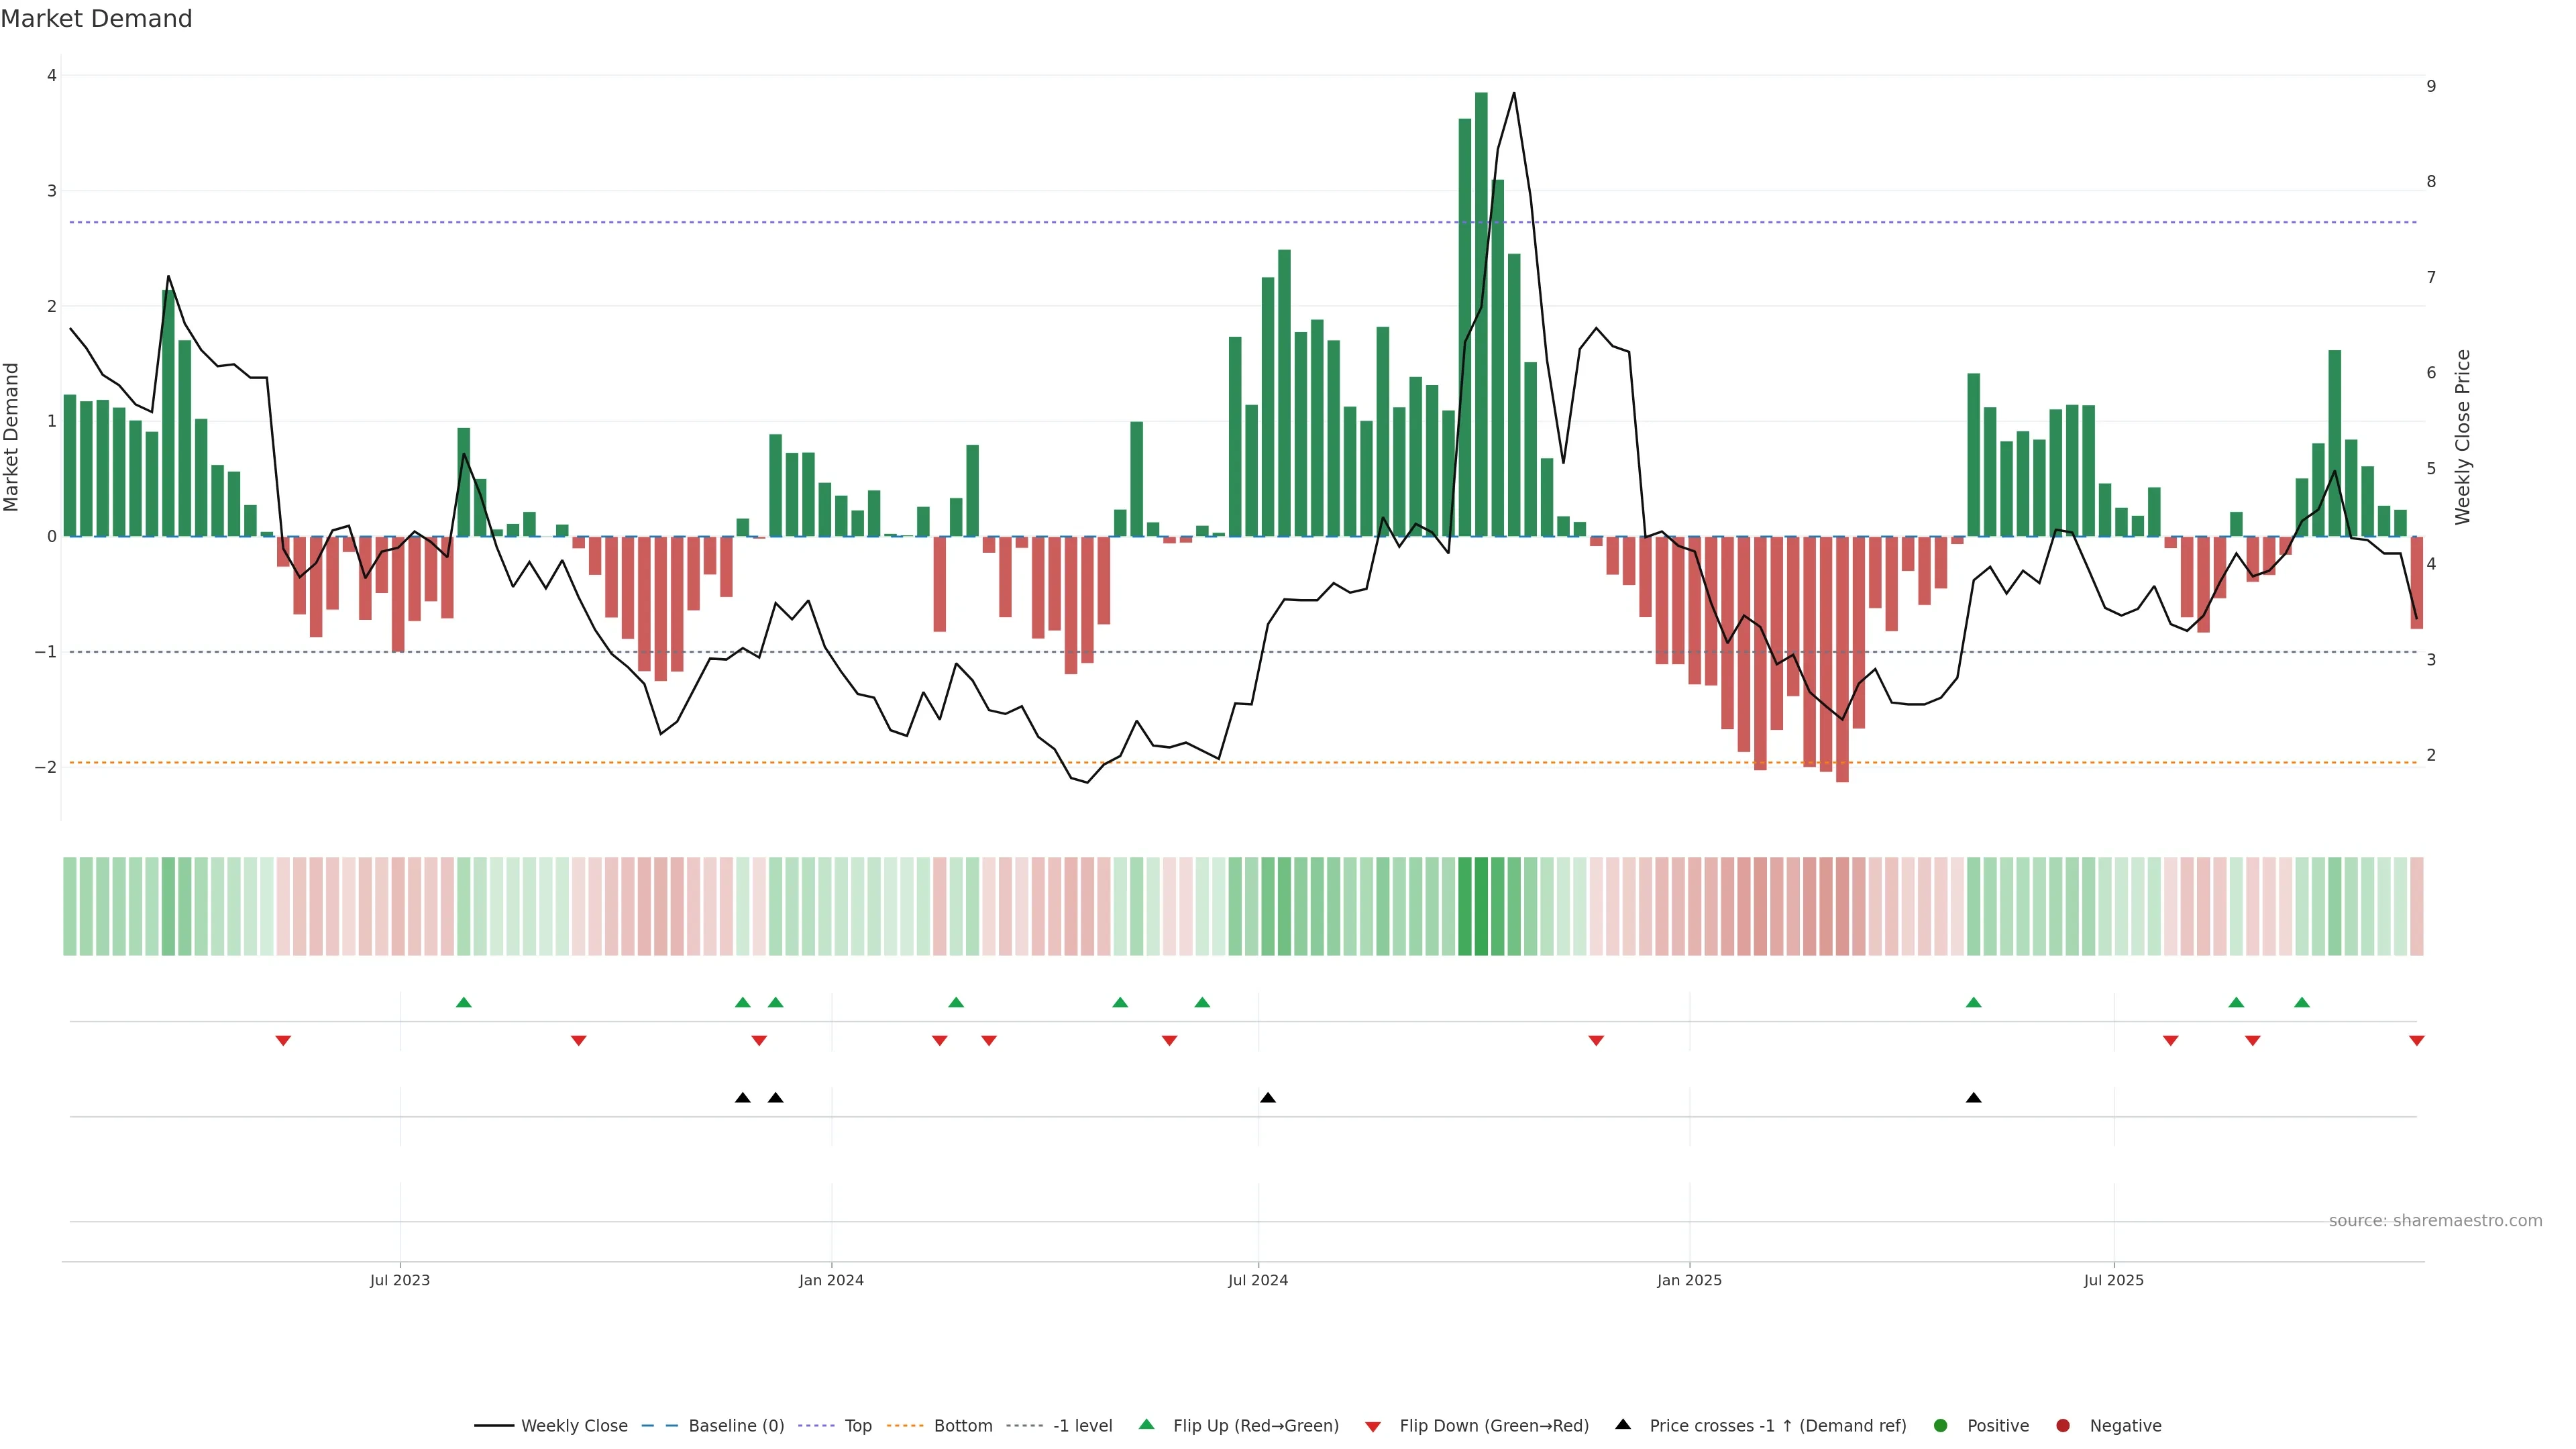Screen dimensions: 2576x1449
Task: Click the orange Bottom legend dotted line
Action: coord(905,1425)
